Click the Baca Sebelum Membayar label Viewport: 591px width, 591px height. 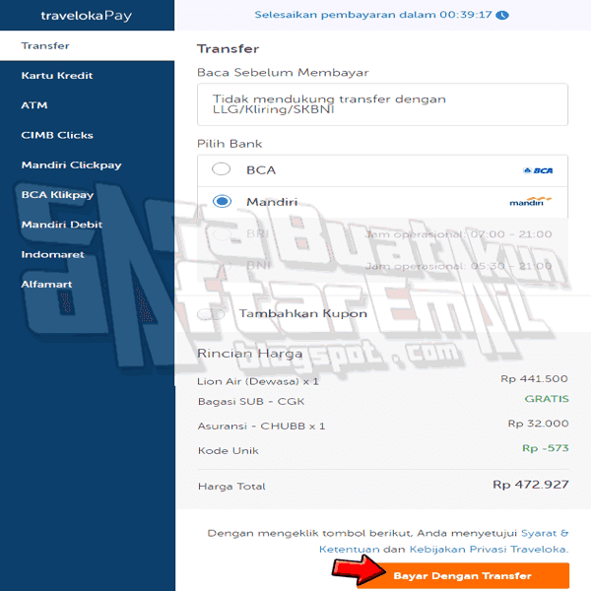pyautogui.click(x=283, y=72)
